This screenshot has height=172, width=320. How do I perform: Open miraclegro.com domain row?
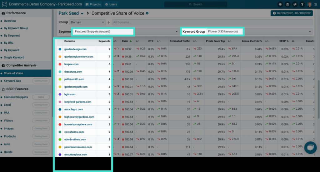[74, 109]
